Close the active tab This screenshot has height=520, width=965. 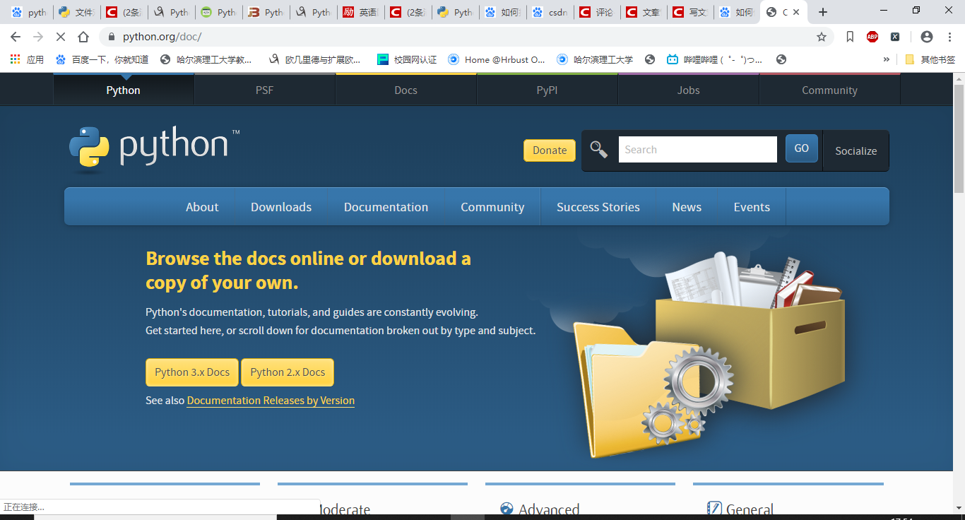[x=798, y=12]
